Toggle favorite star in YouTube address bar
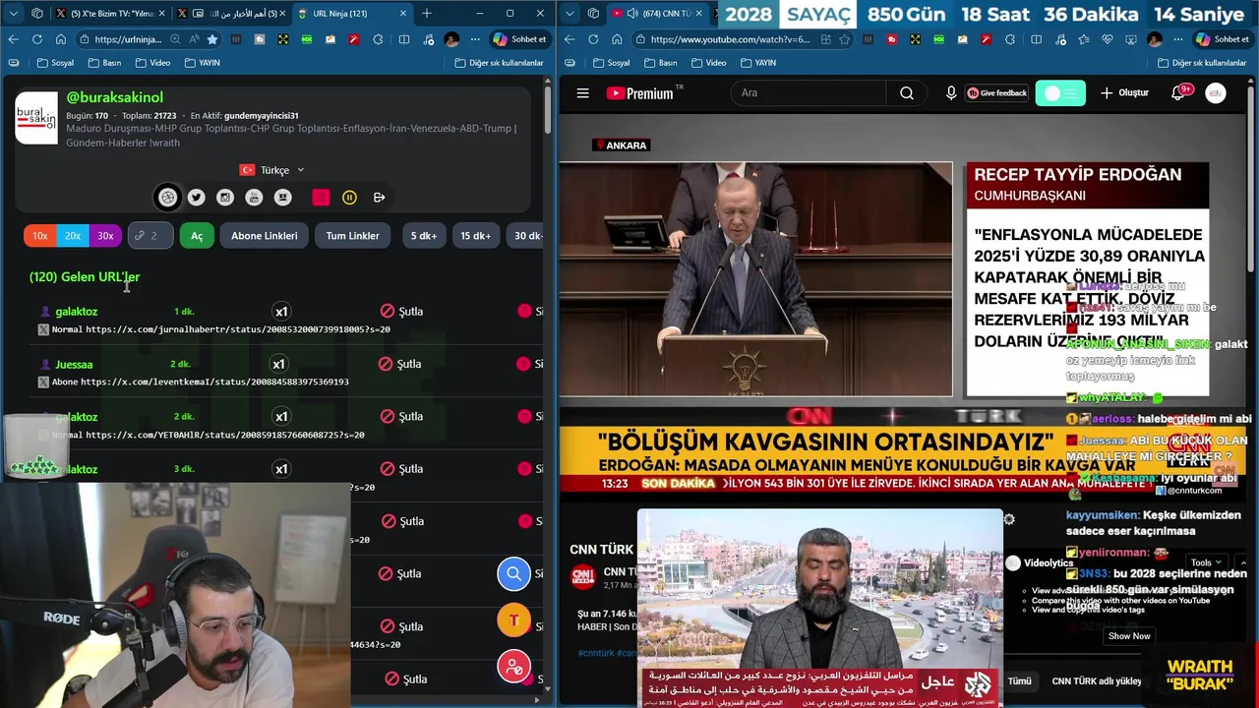Image resolution: width=1259 pixels, height=708 pixels. (845, 39)
